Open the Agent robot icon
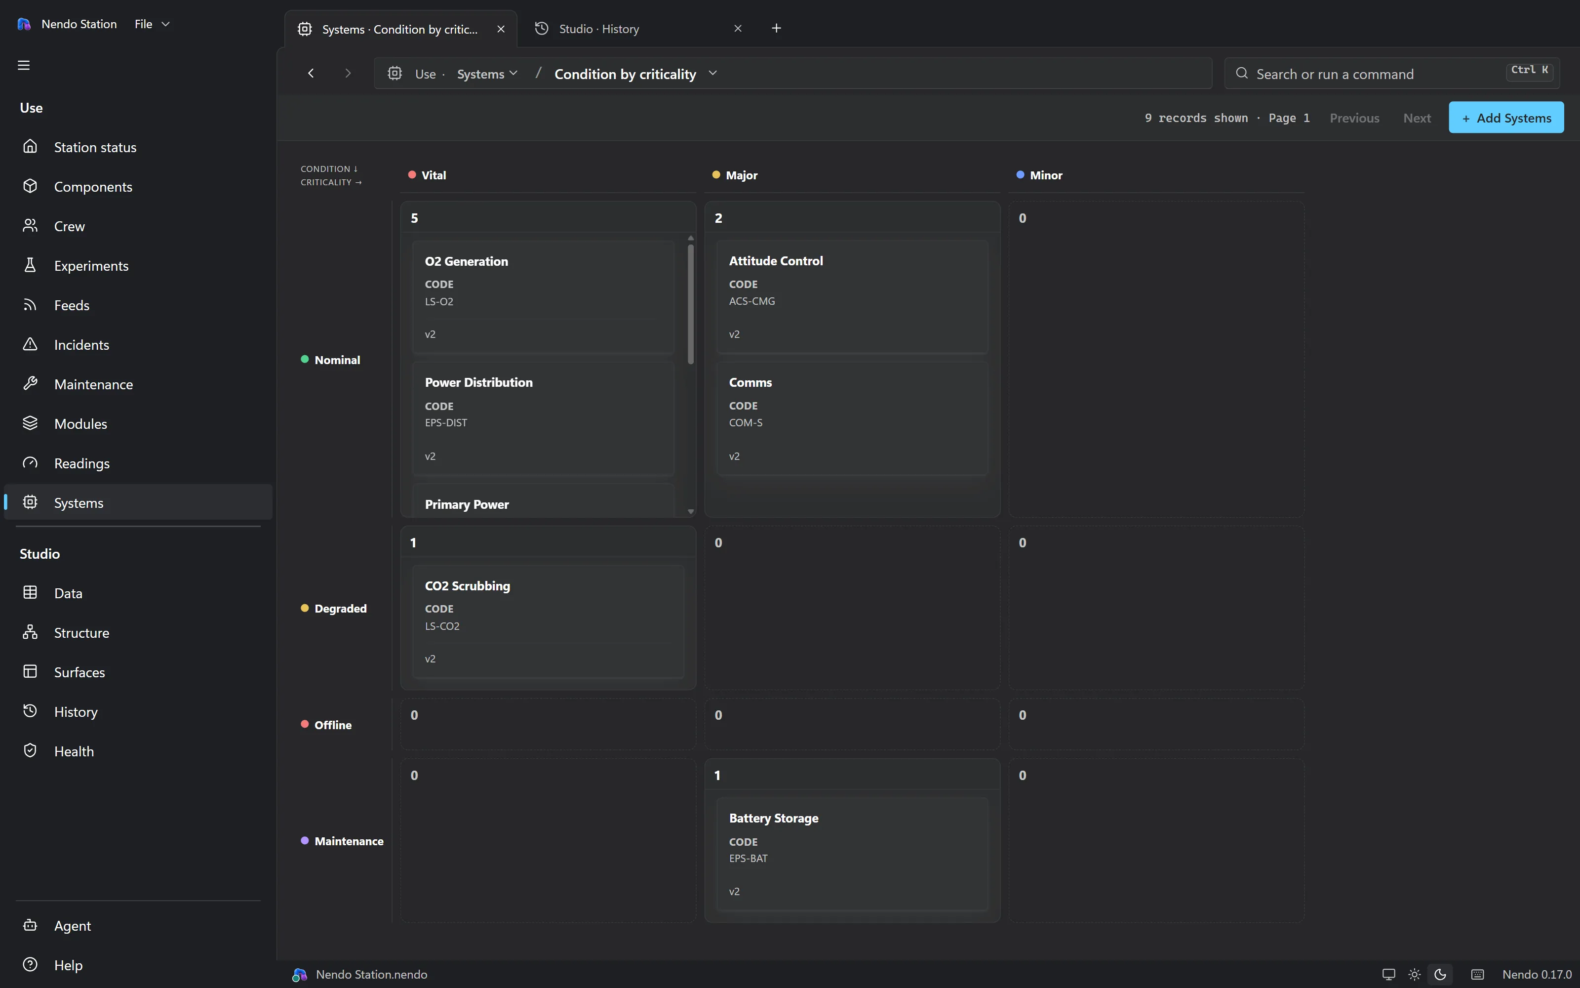1580x988 pixels. 30,925
